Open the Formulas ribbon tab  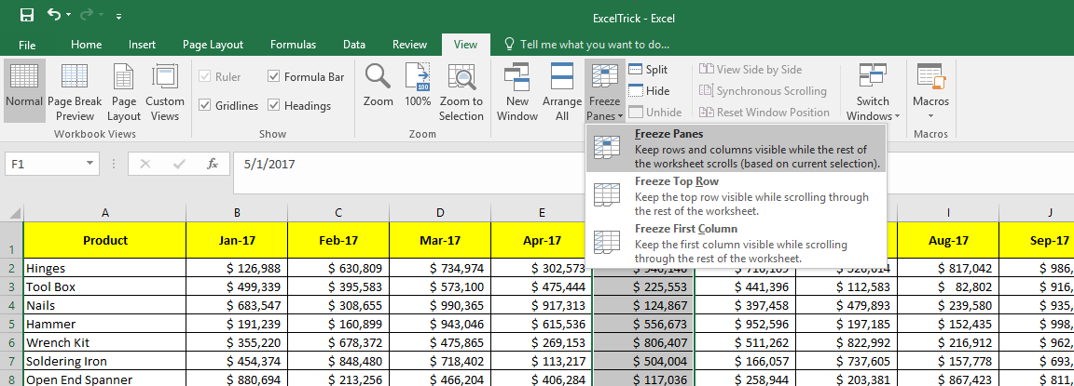[x=293, y=45]
